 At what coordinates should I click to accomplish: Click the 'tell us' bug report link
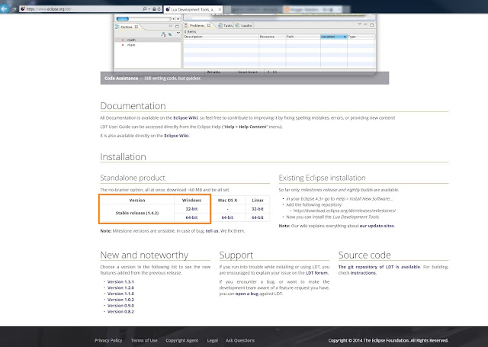pyautogui.click(x=212, y=231)
